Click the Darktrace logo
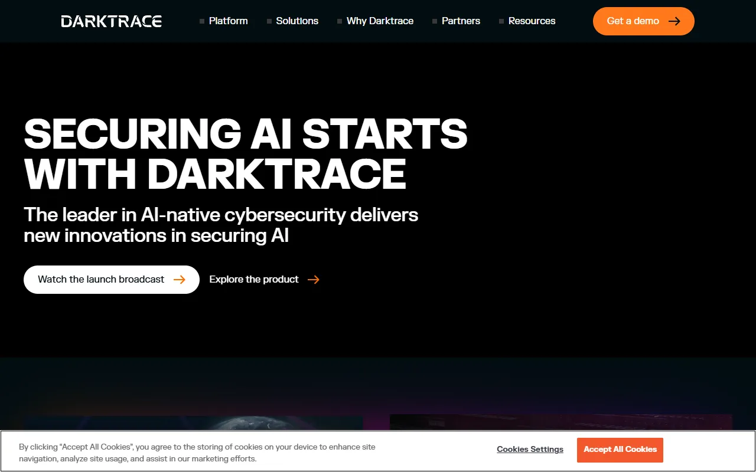 (x=111, y=21)
